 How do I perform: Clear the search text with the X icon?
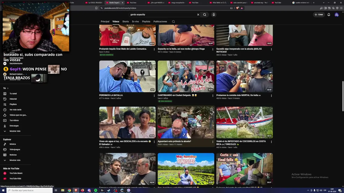[x=198, y=15]
